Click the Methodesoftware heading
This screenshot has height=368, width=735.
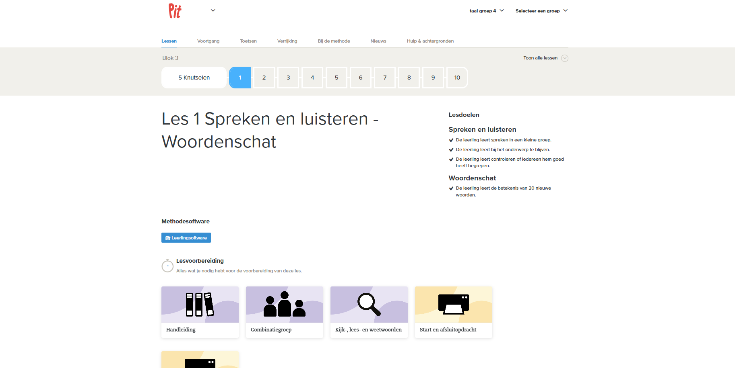(186, 221)
